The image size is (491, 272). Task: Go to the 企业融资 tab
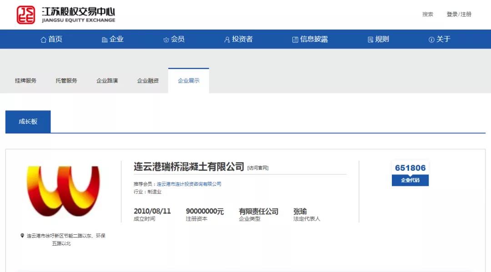click(148, 80)
